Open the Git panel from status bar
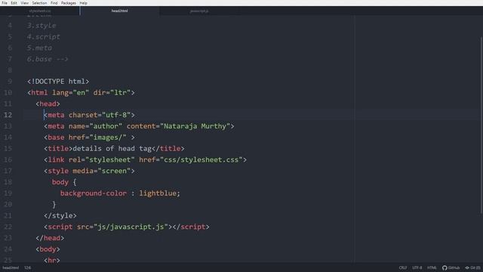This screenshot has width=483, height=272. (x=472, y=267)
